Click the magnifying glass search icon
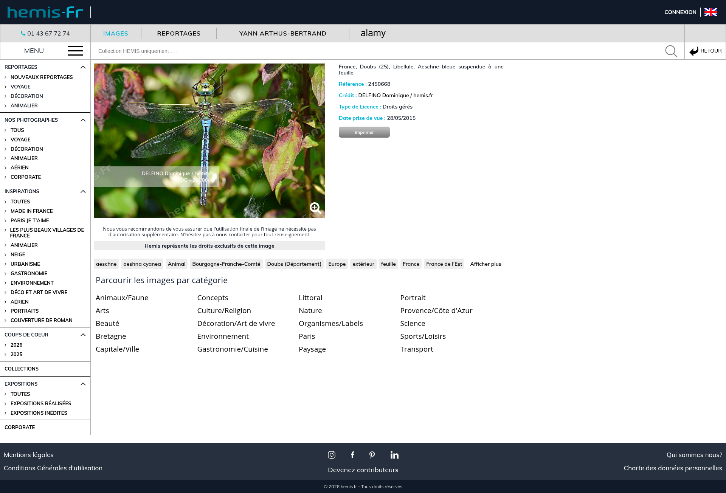The height and width of the screenshot is (493, 726). point(671,51)
